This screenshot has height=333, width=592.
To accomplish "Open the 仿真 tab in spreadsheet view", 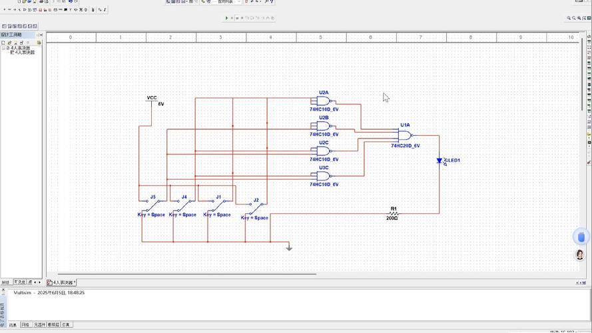I will click(x=67, y=325).
